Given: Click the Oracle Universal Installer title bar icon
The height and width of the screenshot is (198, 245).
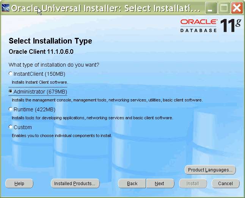Looking at the screenshot, I should pyautogui.click(x=6, y=8).
